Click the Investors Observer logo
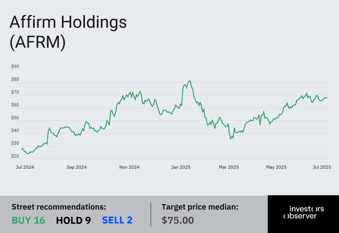 click(304, 212)
